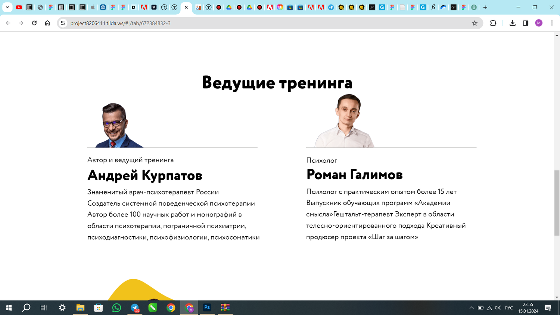
Task: Reload the current page
Action: [34, 23]
